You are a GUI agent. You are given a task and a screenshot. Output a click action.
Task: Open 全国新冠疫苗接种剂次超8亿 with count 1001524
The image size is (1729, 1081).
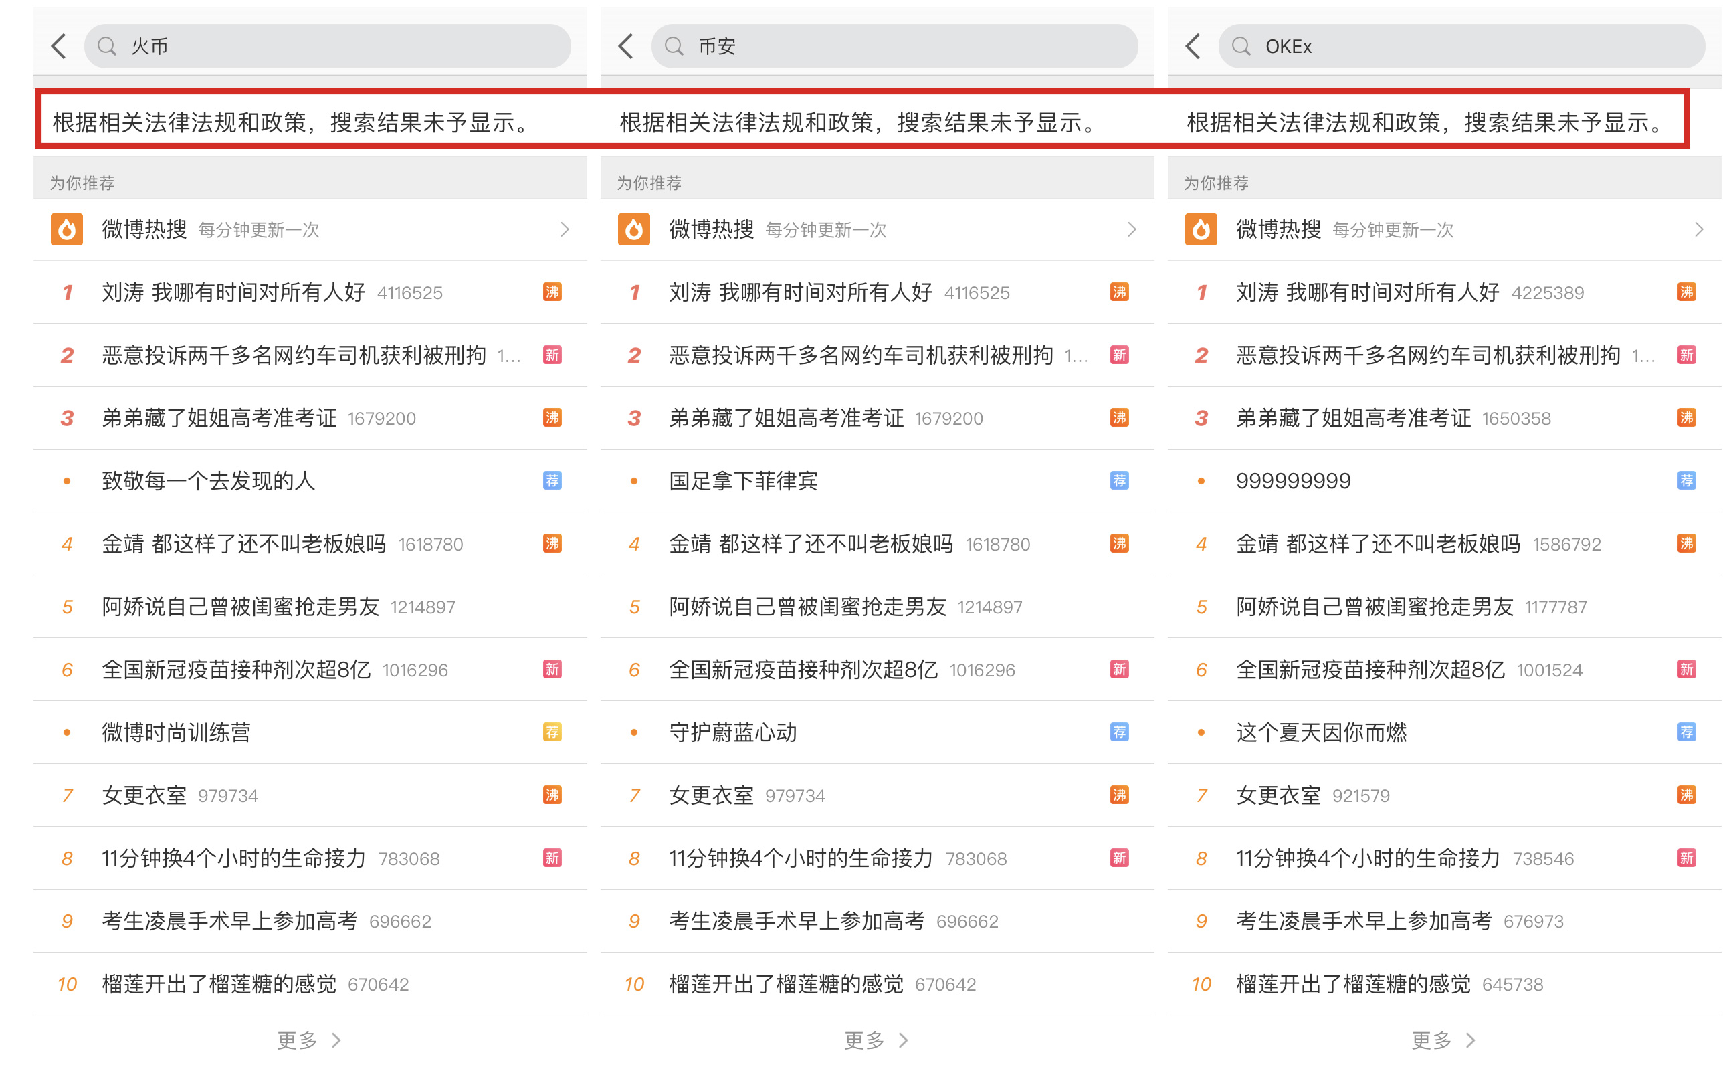pos(1444,670)
